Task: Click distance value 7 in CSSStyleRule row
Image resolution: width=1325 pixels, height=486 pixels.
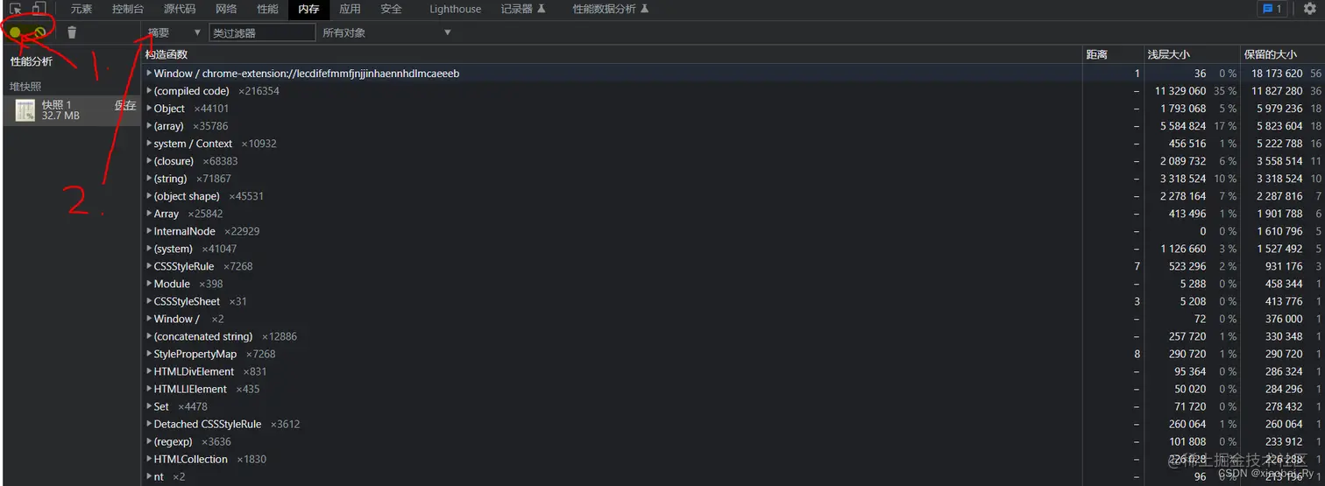Action: [x=1137, y=266]
